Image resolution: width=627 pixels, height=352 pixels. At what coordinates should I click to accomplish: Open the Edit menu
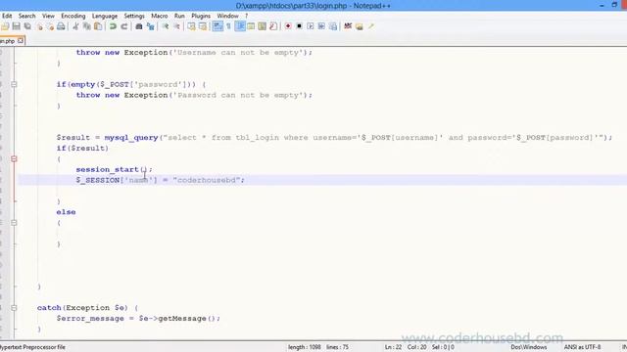[7, 16]
